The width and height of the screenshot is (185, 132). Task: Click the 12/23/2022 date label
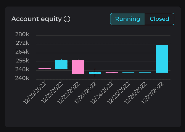click(x=85, y=93)
